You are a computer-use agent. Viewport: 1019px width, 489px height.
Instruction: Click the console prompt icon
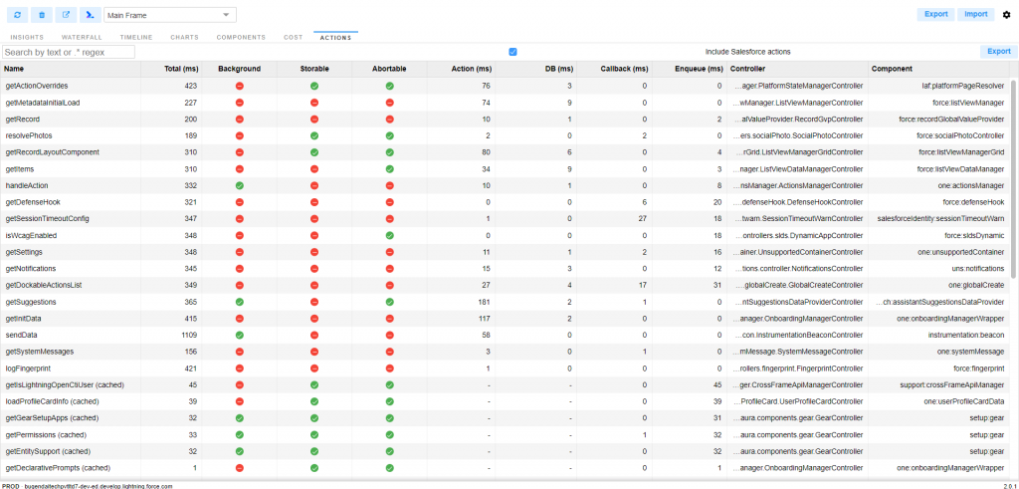click(91, 15)
